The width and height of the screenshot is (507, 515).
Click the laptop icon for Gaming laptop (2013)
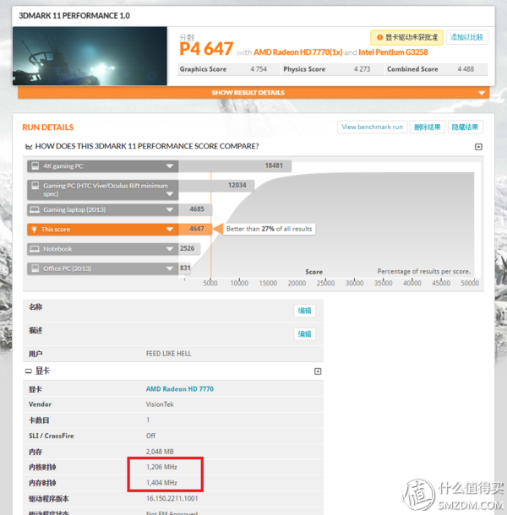coord(35,209)
